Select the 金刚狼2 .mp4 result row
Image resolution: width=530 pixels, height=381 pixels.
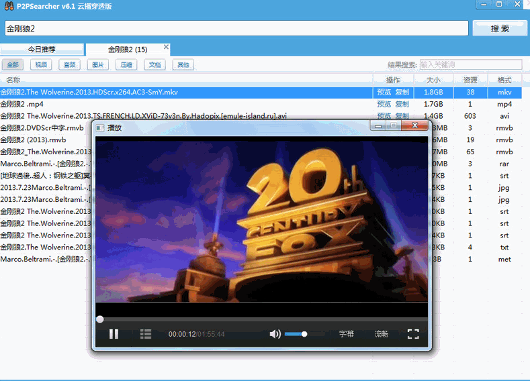point(261,104)
